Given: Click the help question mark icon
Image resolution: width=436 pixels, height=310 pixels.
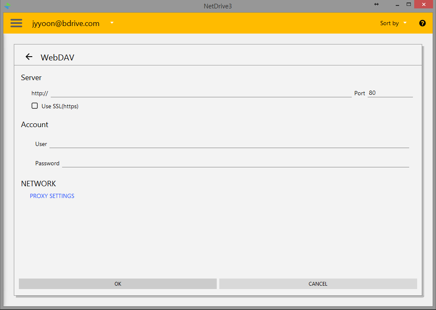Looking at the screenshot, I should click(422, 23).
